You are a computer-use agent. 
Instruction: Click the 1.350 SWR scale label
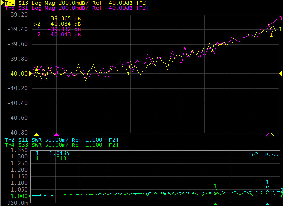point(19,150)
